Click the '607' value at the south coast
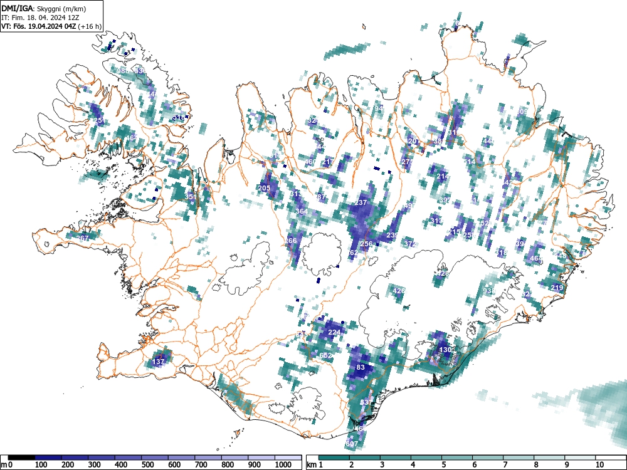 coord(352,444)
